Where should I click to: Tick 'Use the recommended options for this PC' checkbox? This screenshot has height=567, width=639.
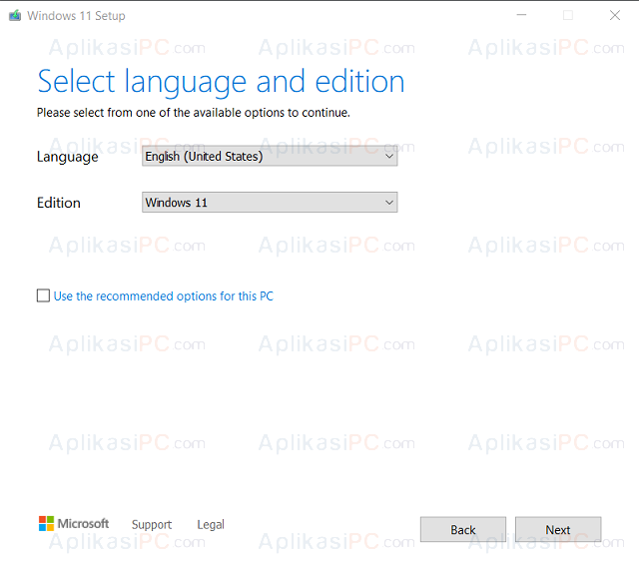(43, 295)
